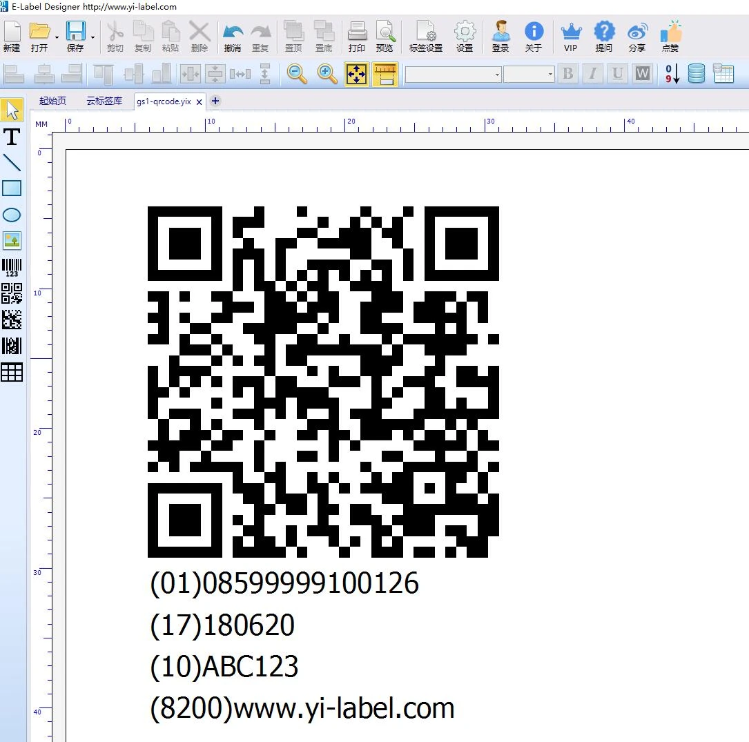The image size is (749, 742).
Task: Center object vertically on label
Action: pos(215,74)
